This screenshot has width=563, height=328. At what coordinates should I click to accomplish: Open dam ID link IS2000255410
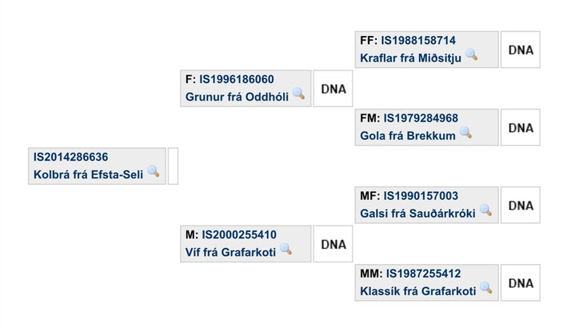tap(239, 235)
